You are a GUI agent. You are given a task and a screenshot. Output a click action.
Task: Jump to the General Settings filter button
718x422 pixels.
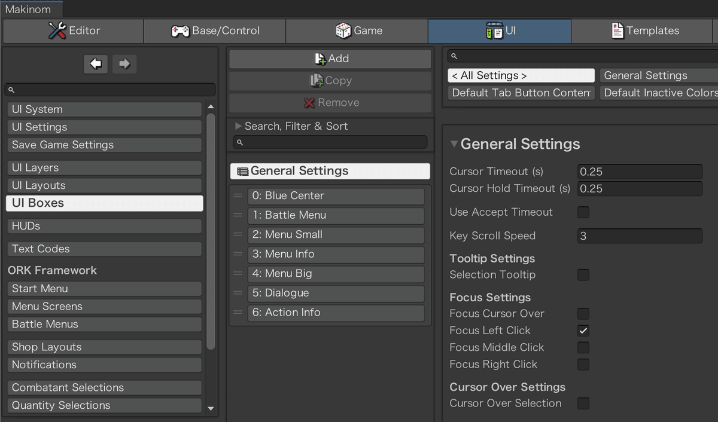click(x=659, y=75)
